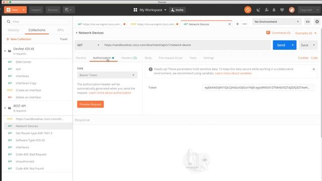Open the Save dropdown arrow

tap(314, 45)
